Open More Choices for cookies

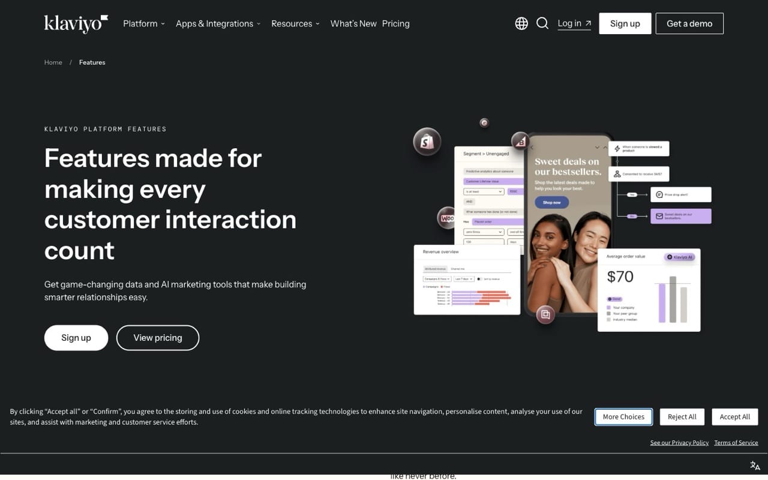coord(623,417)
